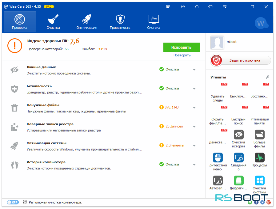This screenshot has width=276, height=209.
Task: Expand the Ненужные файлы row arrow
Action: [x=194, y=108]
